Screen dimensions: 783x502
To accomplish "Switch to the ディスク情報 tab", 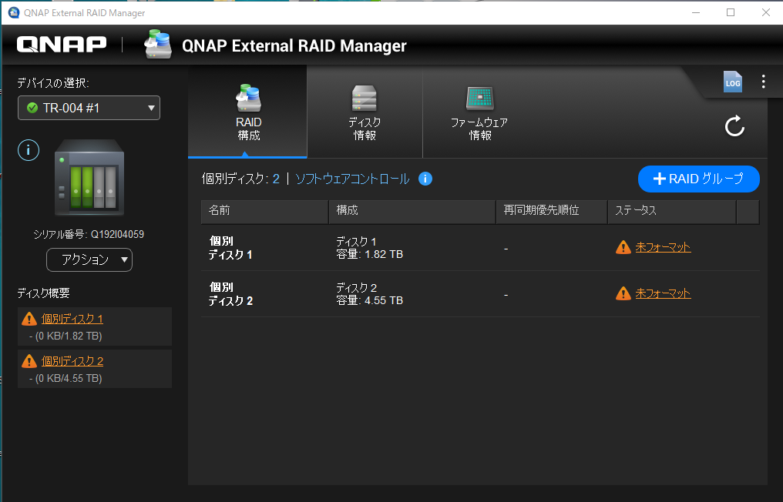I will pos(365,112).
